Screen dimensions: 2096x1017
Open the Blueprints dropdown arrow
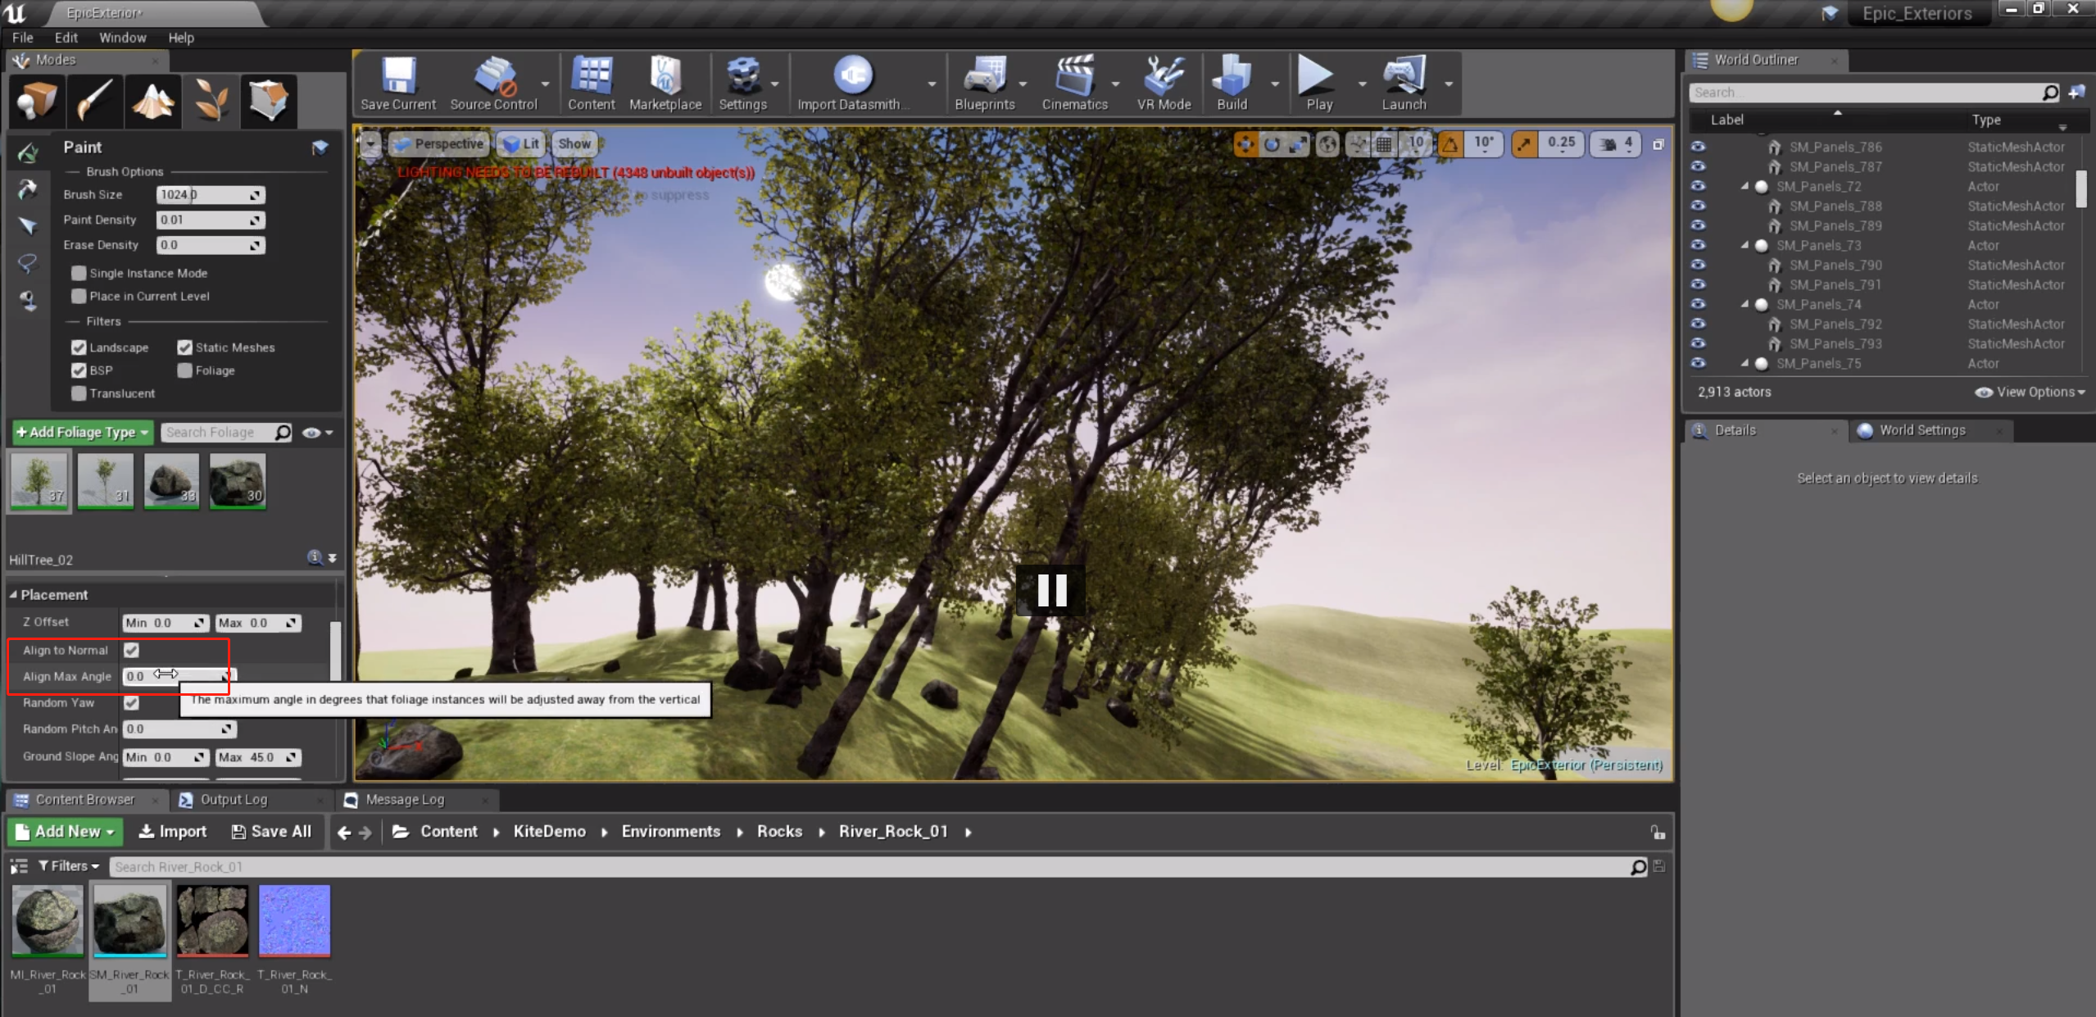coord(1023,84)
